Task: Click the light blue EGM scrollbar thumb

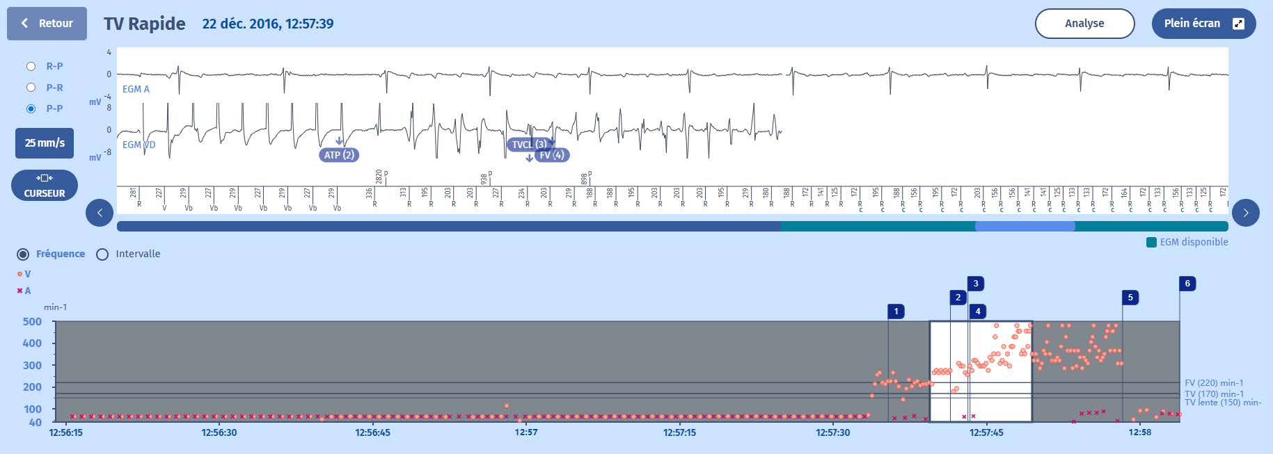Action: pos(1025,227)
